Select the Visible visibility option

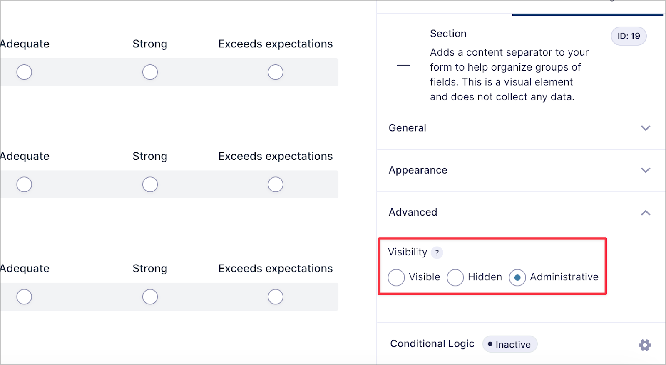pyautogui.click(x=396, y=277)
